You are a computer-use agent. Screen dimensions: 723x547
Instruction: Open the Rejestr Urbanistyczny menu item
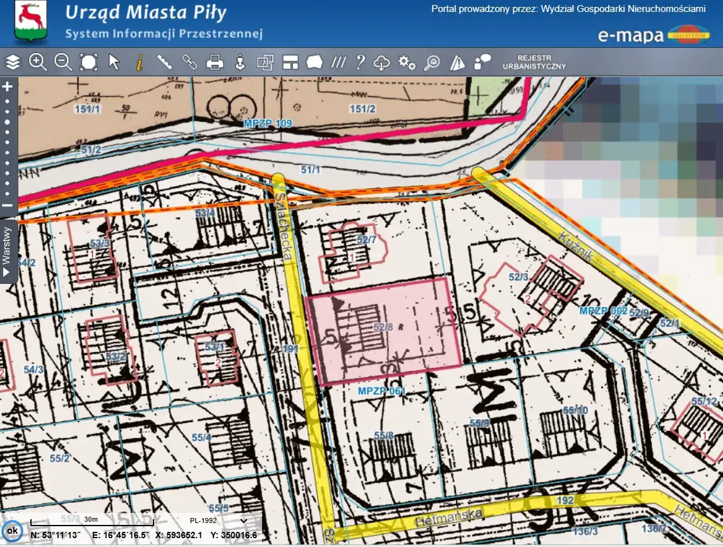534,62
